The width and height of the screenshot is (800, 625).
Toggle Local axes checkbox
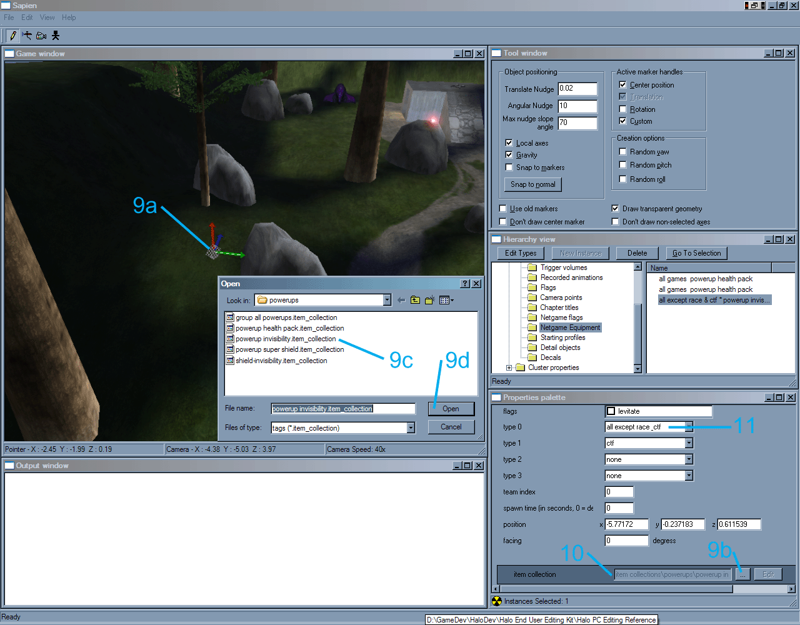coord(509,142)
